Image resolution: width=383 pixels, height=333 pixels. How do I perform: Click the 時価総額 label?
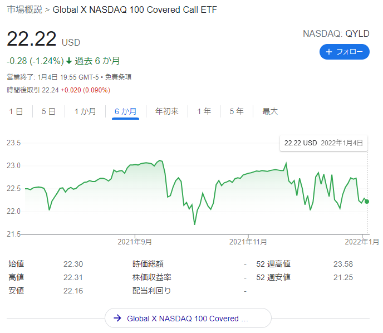click(x=148, y=264)
